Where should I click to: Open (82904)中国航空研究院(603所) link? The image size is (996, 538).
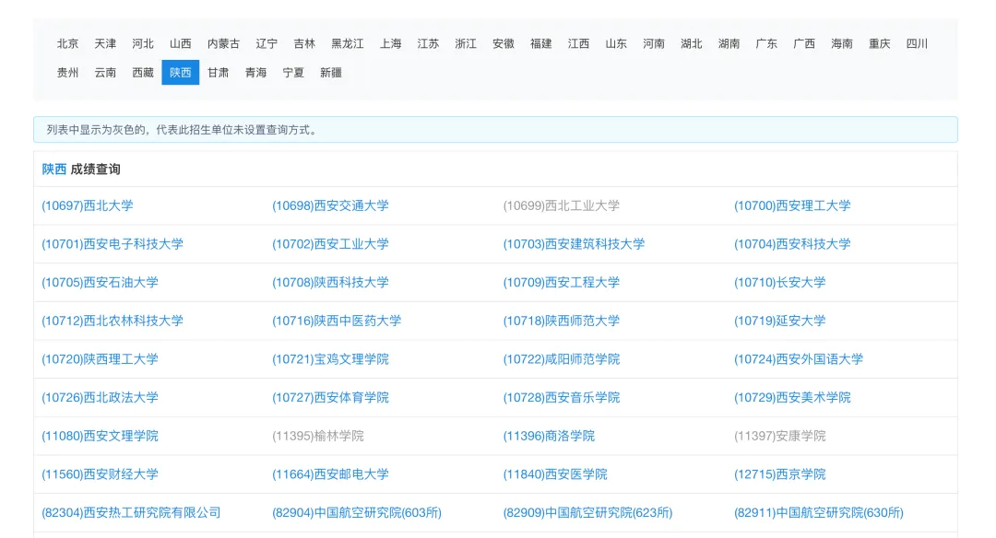click(x=356, y=512)
